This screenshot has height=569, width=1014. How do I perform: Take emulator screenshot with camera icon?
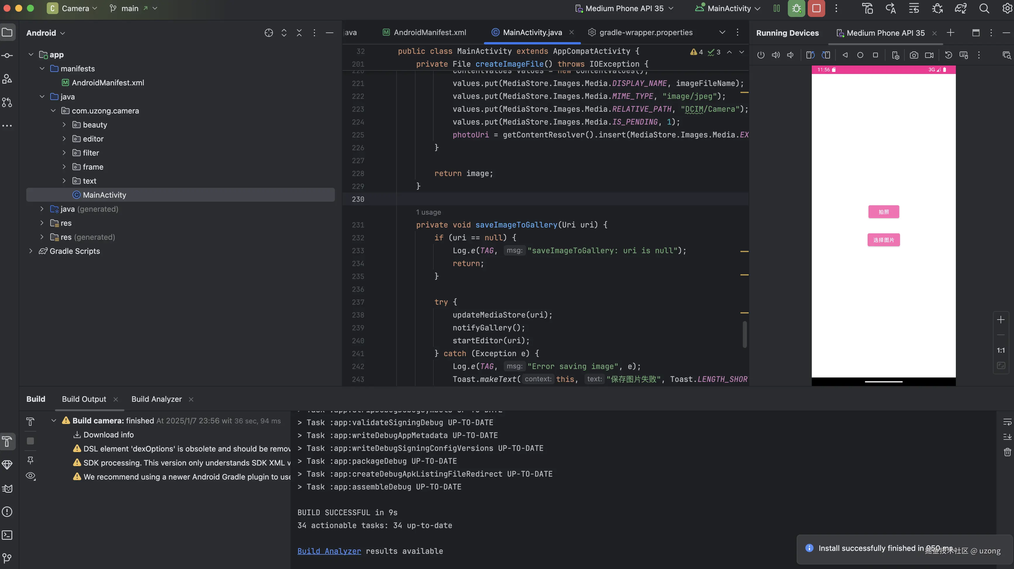click(x=914, y=55)
